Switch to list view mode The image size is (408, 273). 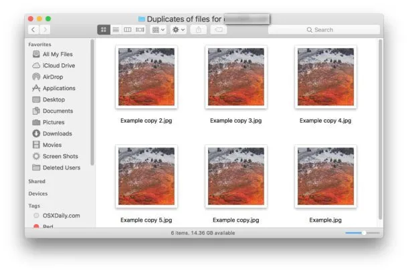(116, 30)
